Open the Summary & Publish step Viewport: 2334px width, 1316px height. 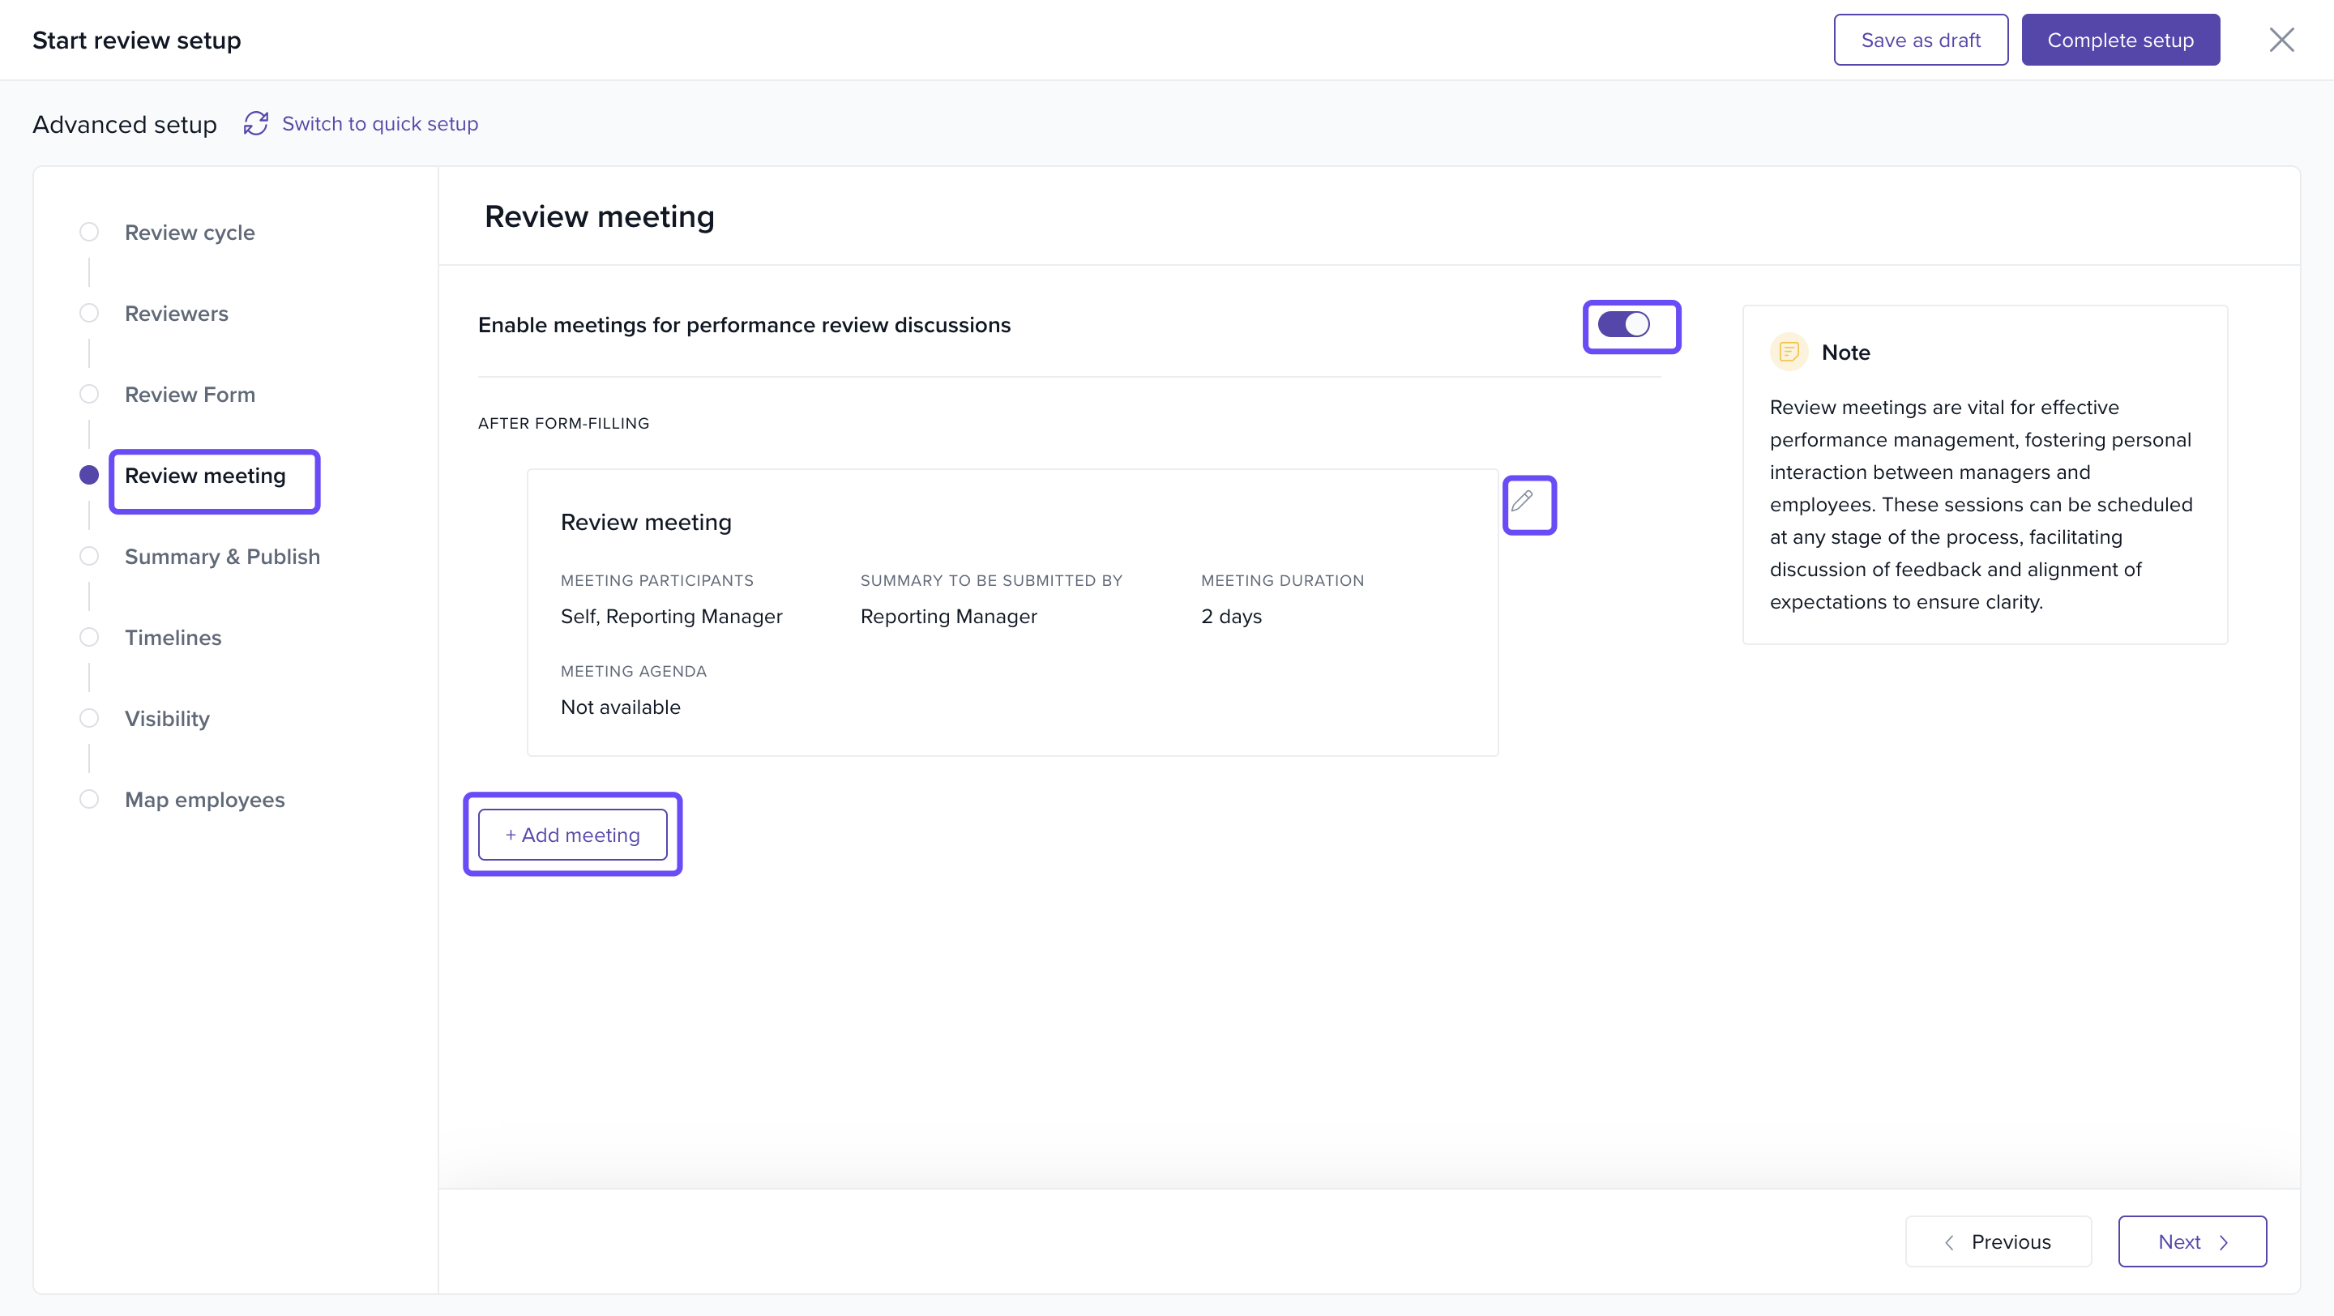pyautogui.click(x=222, y=556)
